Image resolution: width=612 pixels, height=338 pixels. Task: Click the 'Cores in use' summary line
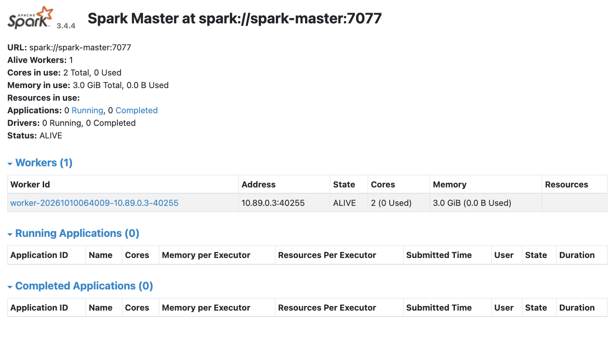(64, 73)
